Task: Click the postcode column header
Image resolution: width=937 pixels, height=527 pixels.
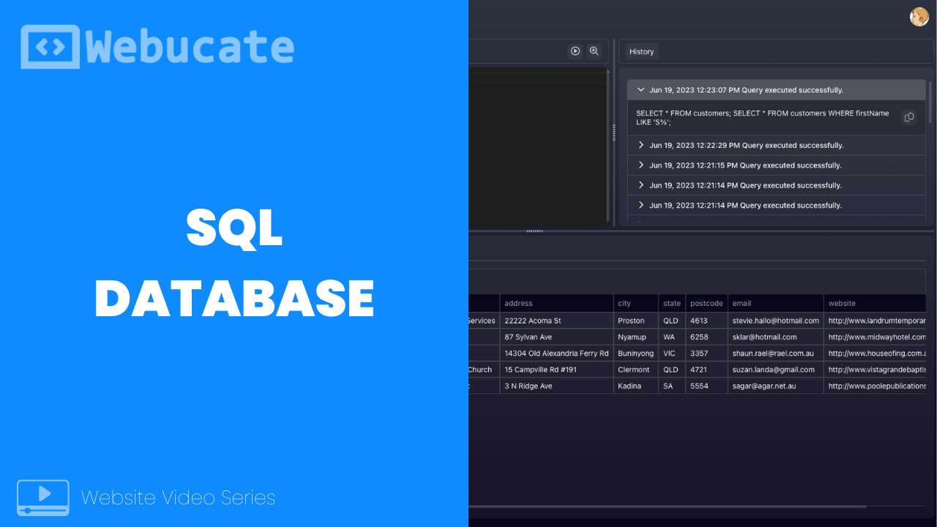Action: coord(706,303)
